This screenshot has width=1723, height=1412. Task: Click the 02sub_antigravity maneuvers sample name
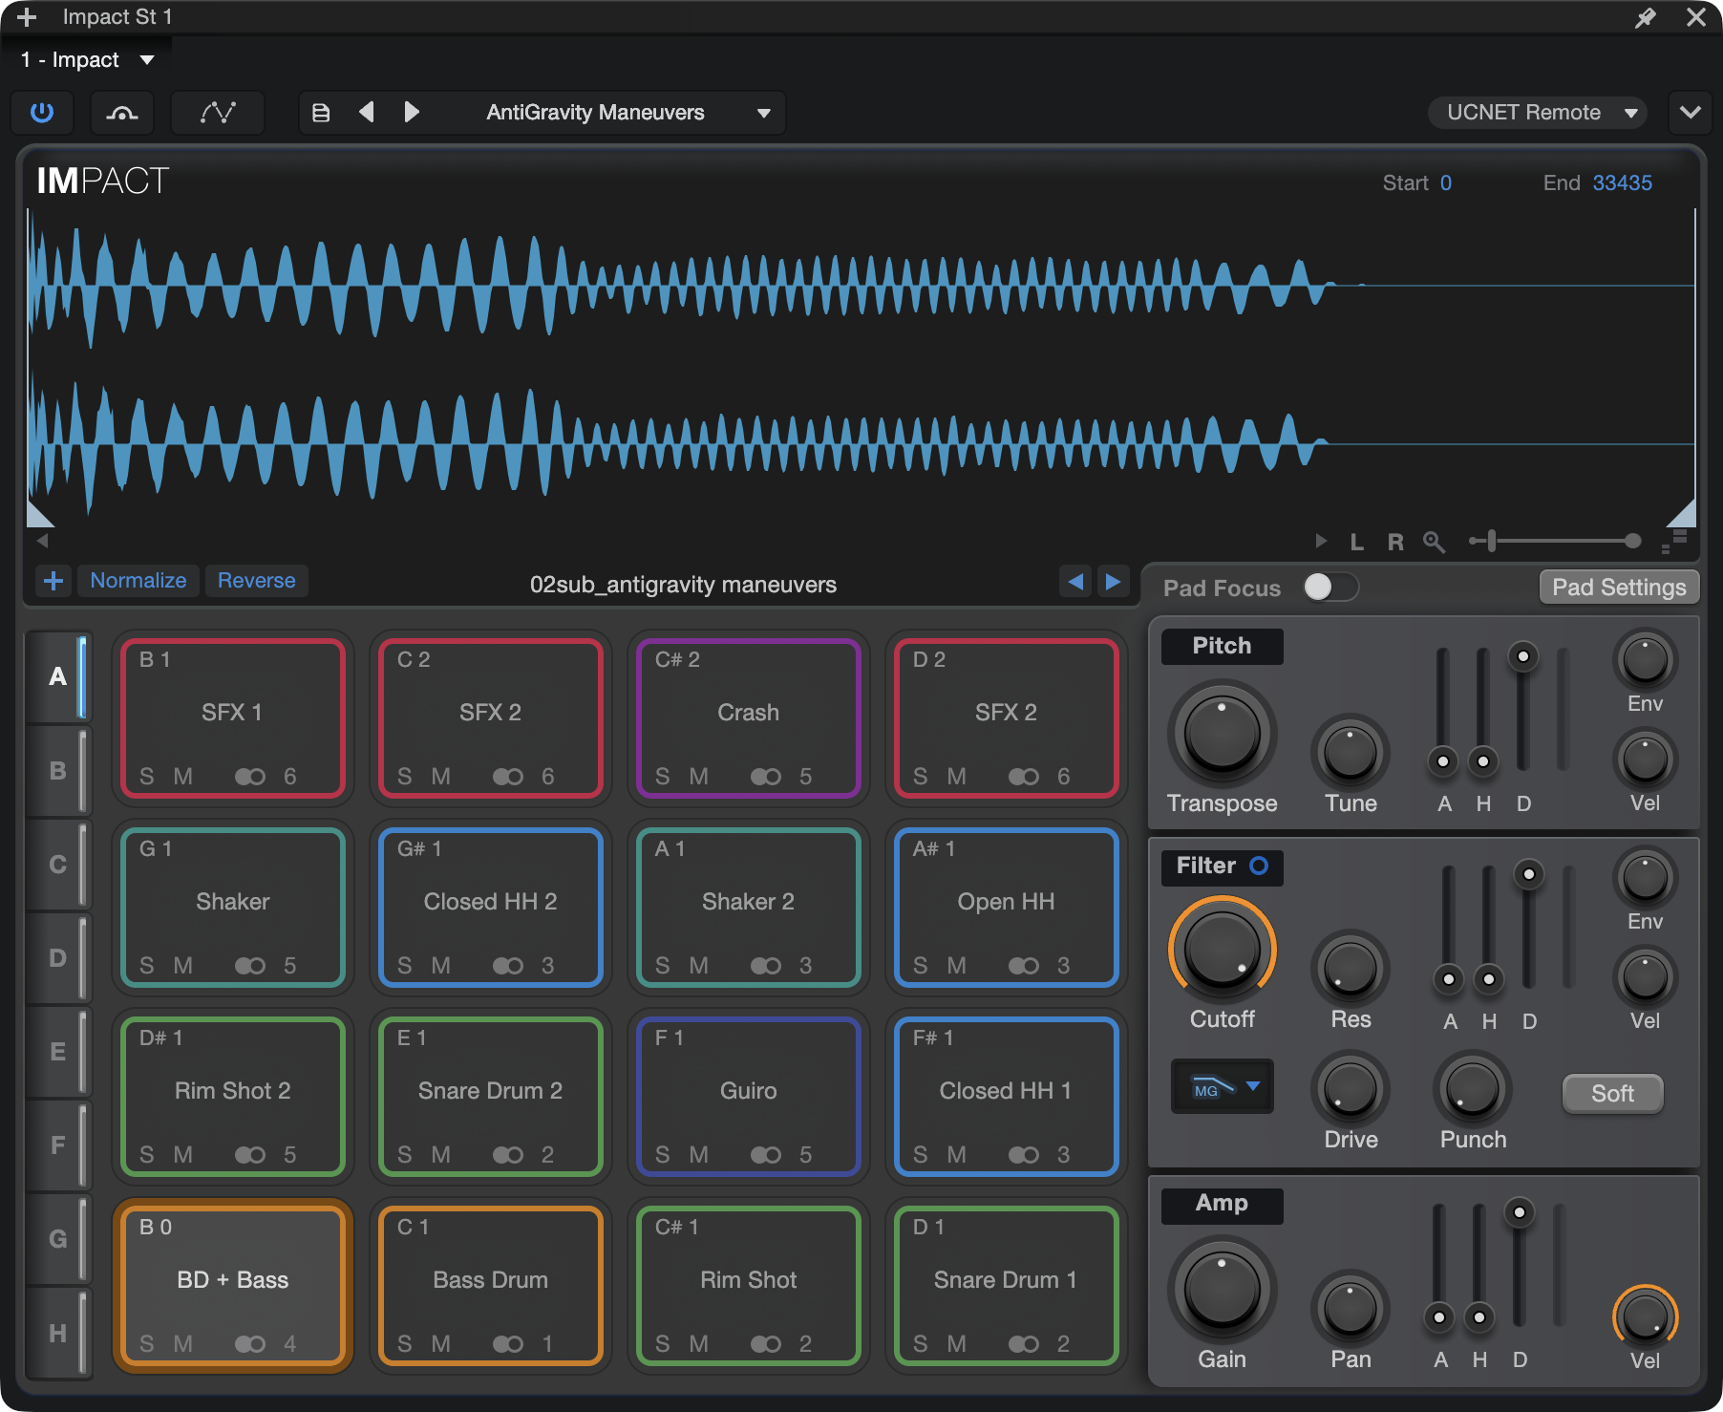[683, 585]
